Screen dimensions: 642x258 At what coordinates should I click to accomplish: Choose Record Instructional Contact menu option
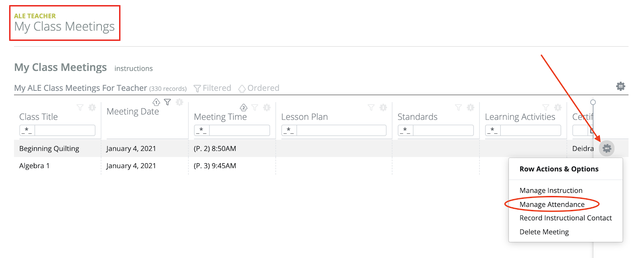[565, 218]
